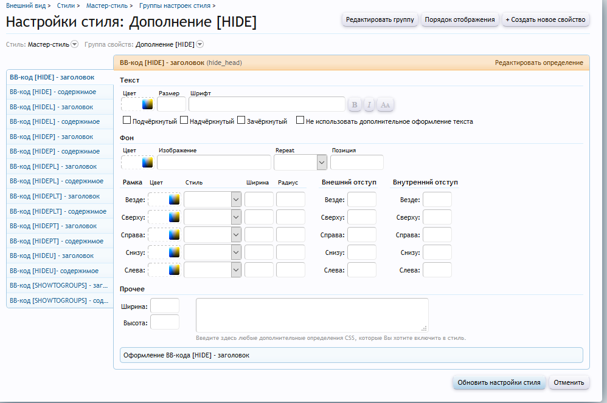Check the Зачёркнутый option
607x403 pixels.
[241, 121]
